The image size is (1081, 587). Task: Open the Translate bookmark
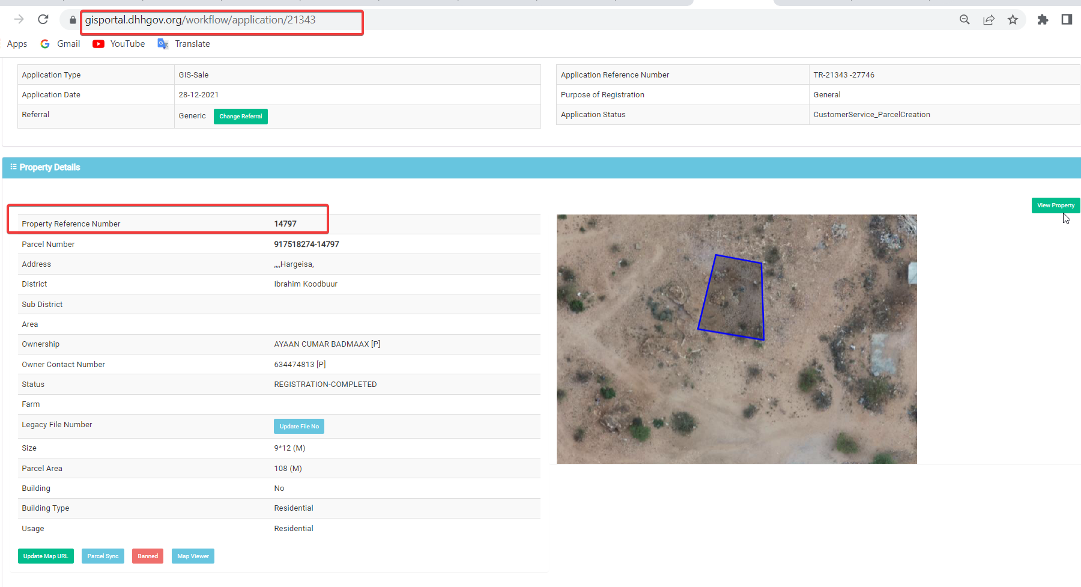click(184, 44)
